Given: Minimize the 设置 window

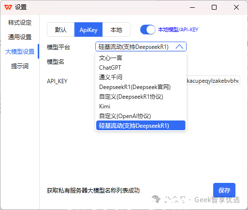Looking at the screenshot, I should click(x=192, y=7).
